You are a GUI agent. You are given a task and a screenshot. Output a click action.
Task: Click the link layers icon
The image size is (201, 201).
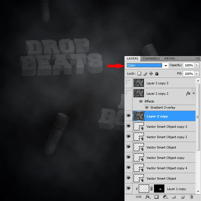click(138, 197)
